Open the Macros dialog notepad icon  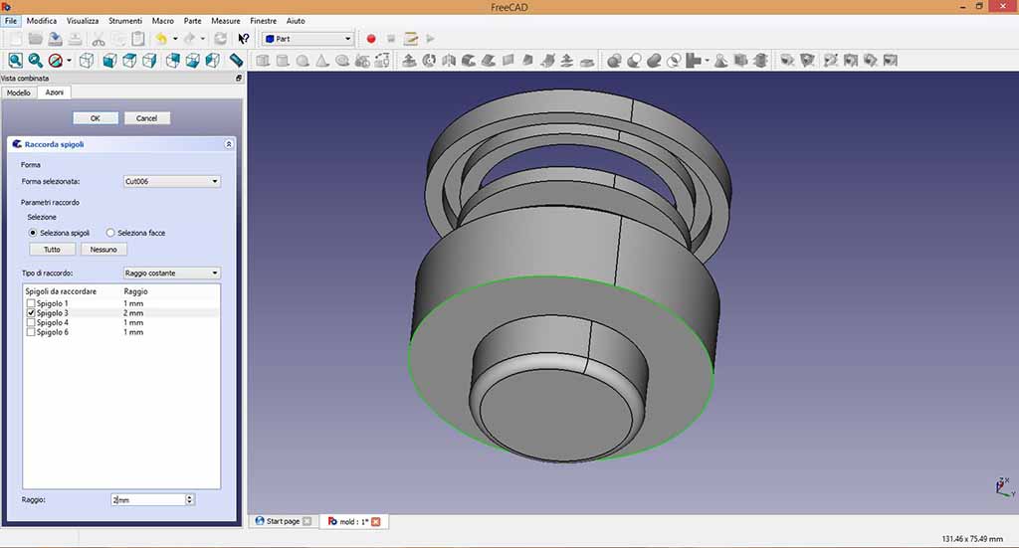pos(411,39)
